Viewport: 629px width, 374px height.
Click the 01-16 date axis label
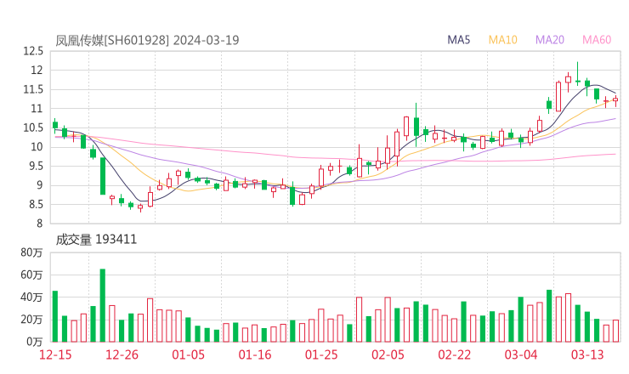(255, 354)
